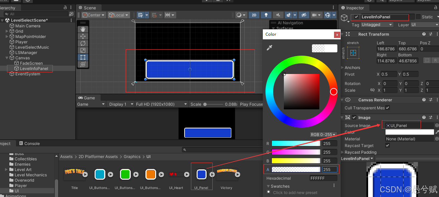Open Full HD (1920x1080) resolution dropdown

(161, 104)
